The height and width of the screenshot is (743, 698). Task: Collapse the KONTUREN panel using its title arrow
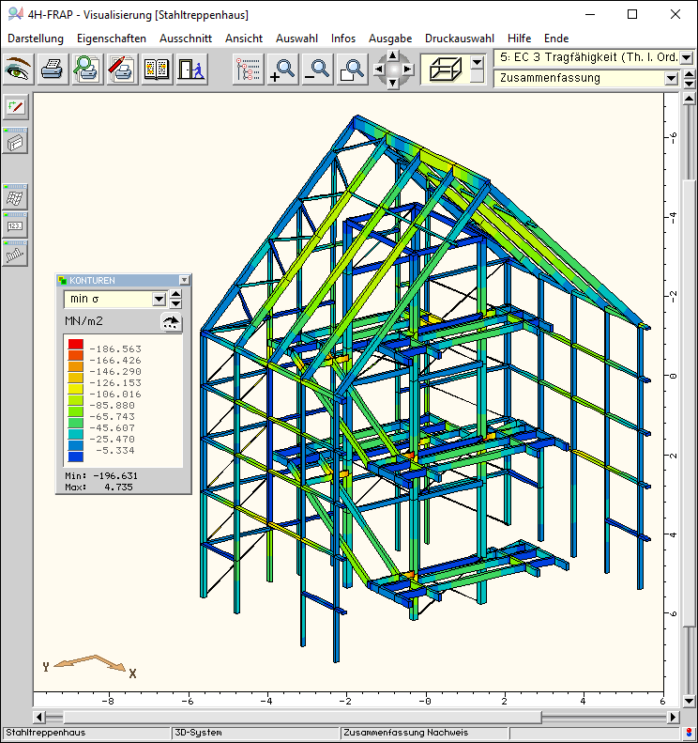(184, 280)
